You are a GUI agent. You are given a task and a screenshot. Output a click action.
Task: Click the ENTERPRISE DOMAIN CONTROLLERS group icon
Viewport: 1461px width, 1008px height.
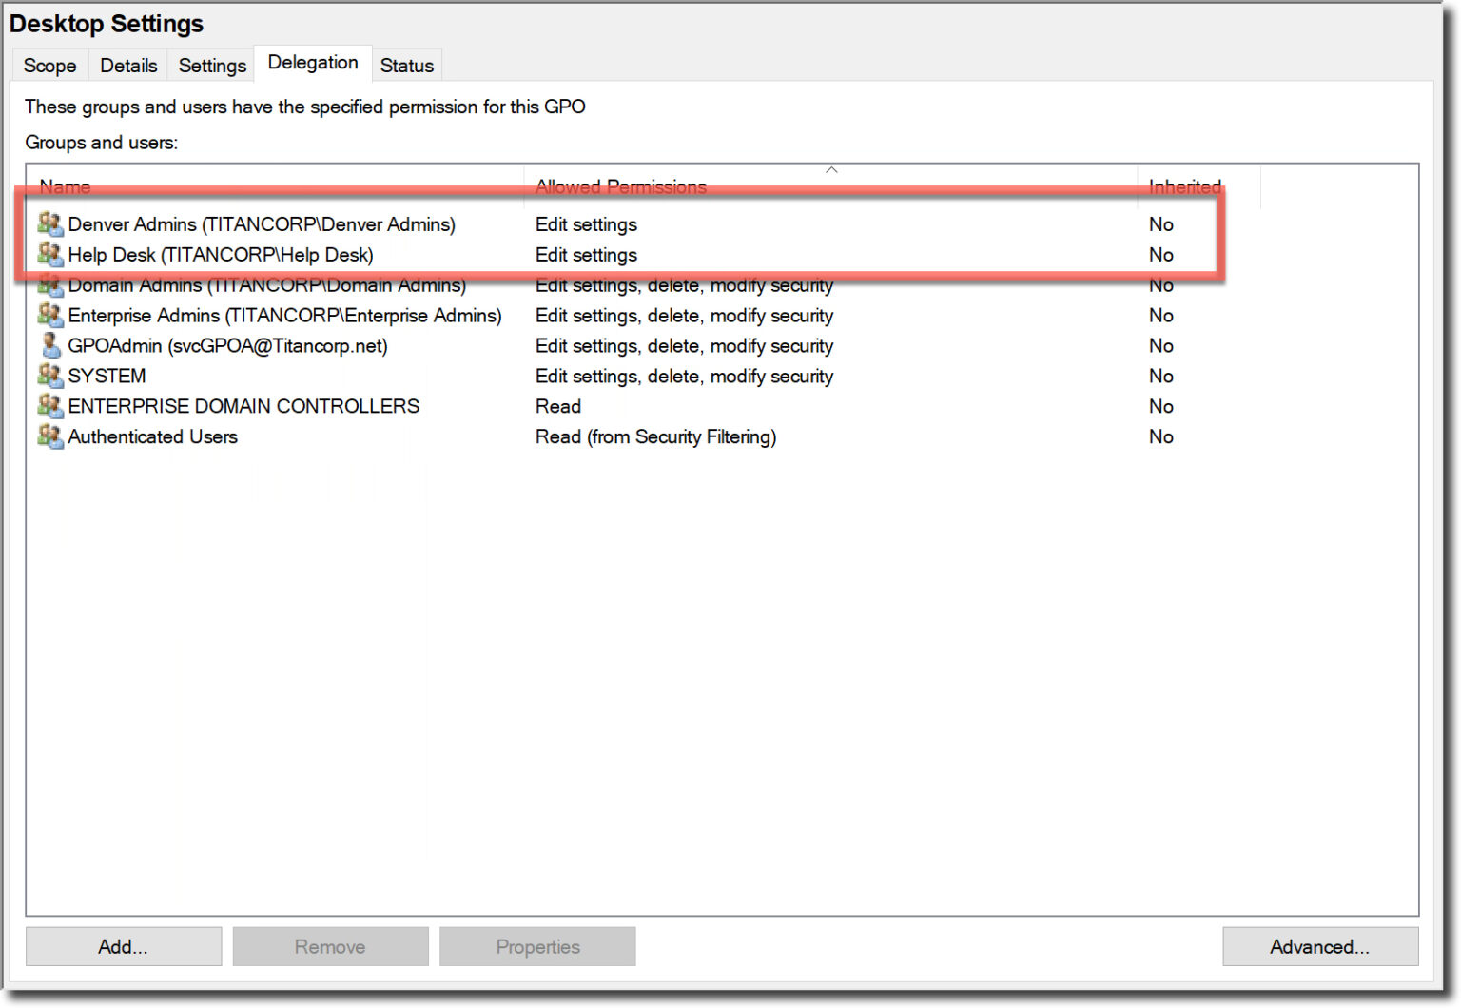[x=50, y=406]
